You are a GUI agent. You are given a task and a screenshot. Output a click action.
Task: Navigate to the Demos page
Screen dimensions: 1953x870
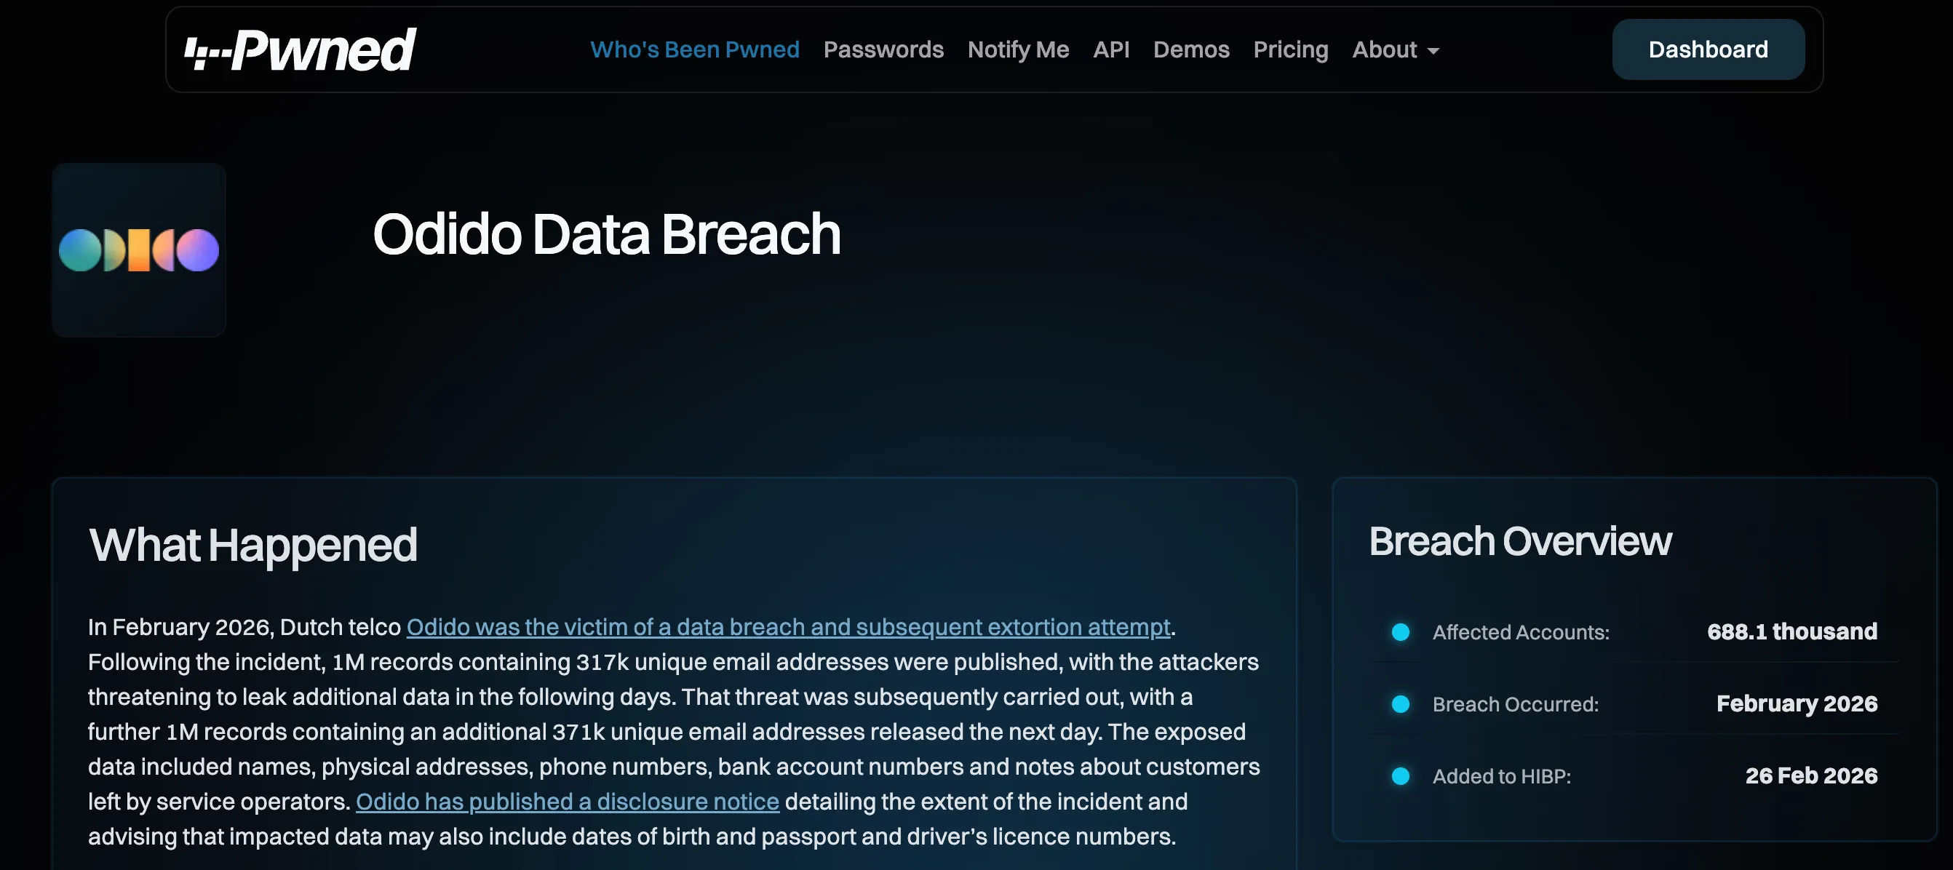coord(1191,50)
